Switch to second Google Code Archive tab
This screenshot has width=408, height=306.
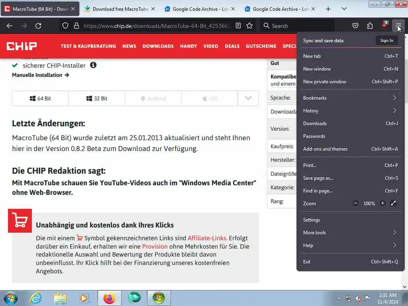[280, 9]
